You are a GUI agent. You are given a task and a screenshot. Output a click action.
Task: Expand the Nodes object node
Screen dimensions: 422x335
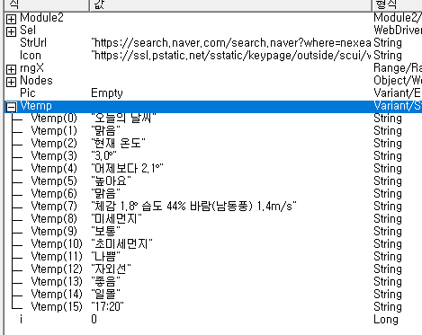11,82
